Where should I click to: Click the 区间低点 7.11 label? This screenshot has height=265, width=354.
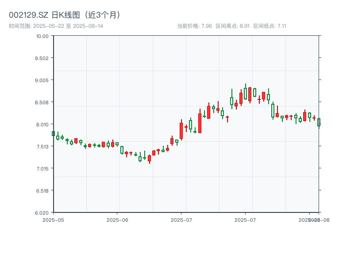269,26
